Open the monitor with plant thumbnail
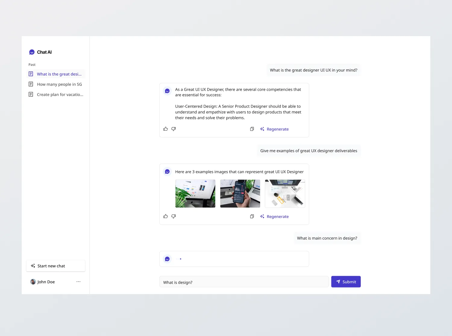Image resolution: width=452 pixels, height=336 pixels. click(x=195, y=194)
